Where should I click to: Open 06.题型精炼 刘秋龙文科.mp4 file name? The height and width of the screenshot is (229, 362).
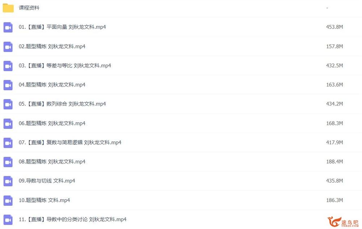52,123
